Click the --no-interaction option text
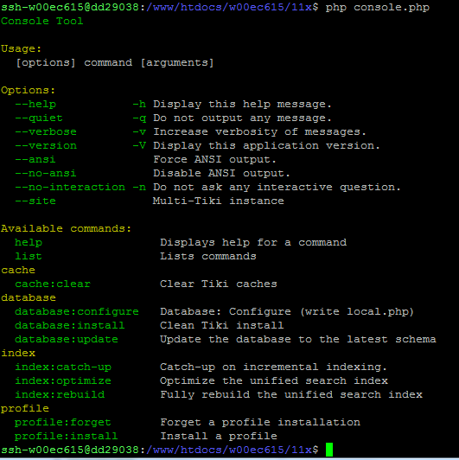459x460 pixels. (70, 187)
